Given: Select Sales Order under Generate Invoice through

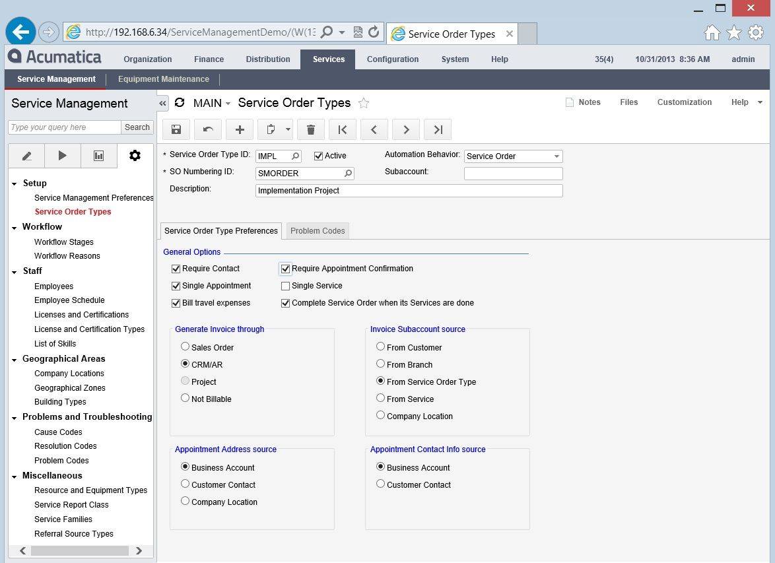Looking at the screenshot, I should point(185,346).
